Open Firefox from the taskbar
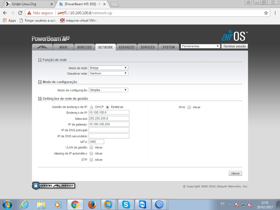Viewport: 280px width, 210px height. [x=92, y=205]
